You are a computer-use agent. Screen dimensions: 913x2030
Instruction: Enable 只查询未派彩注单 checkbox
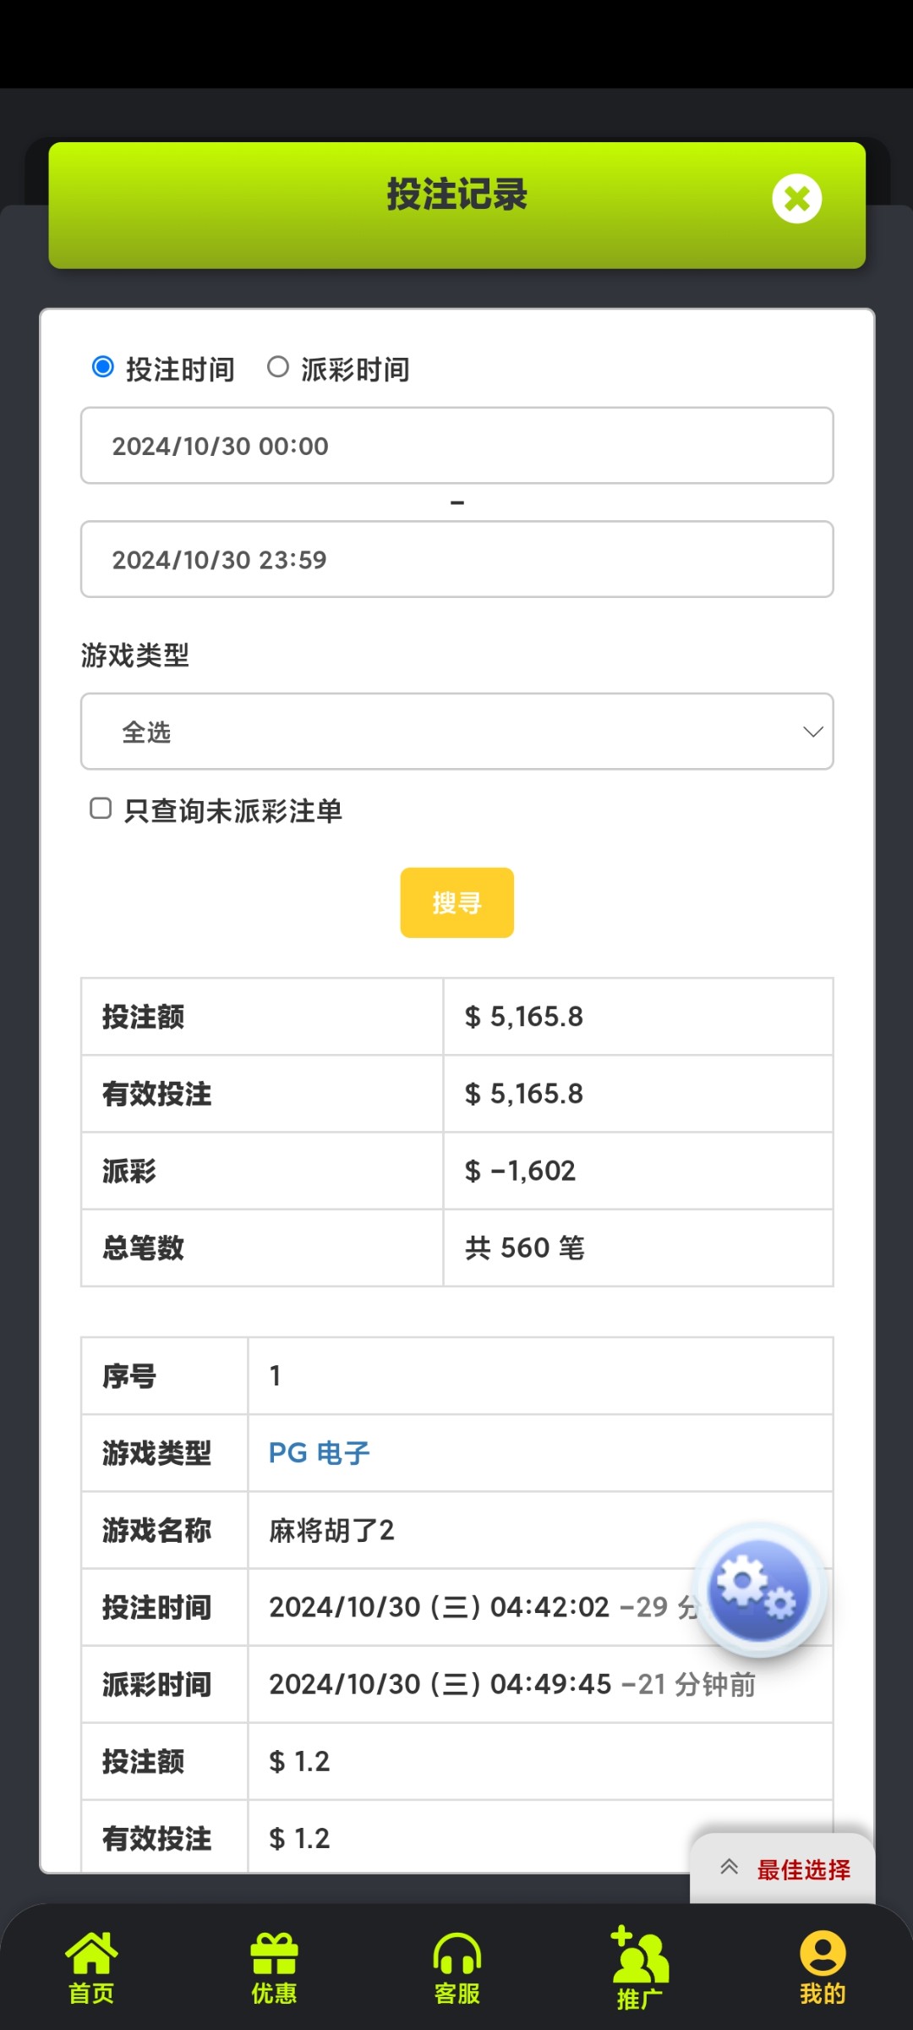(101, 809)
